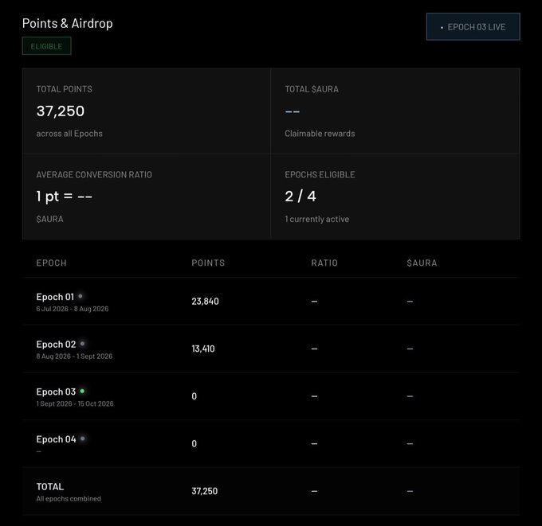Viewport: 542px width, 526px height.
Task: Click the 13,410 points value
Action: [x=203, y=349]
